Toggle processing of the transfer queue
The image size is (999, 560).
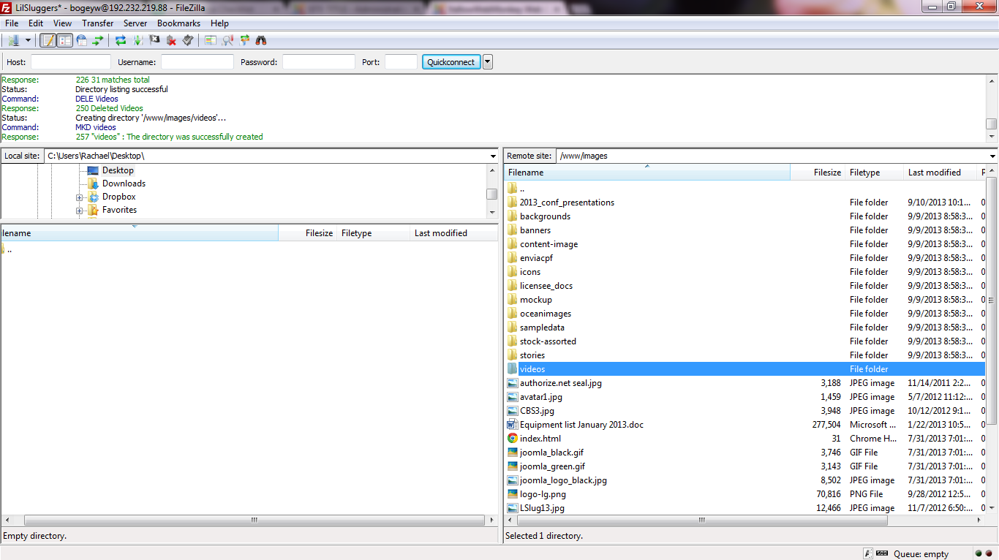coord(137,40)
